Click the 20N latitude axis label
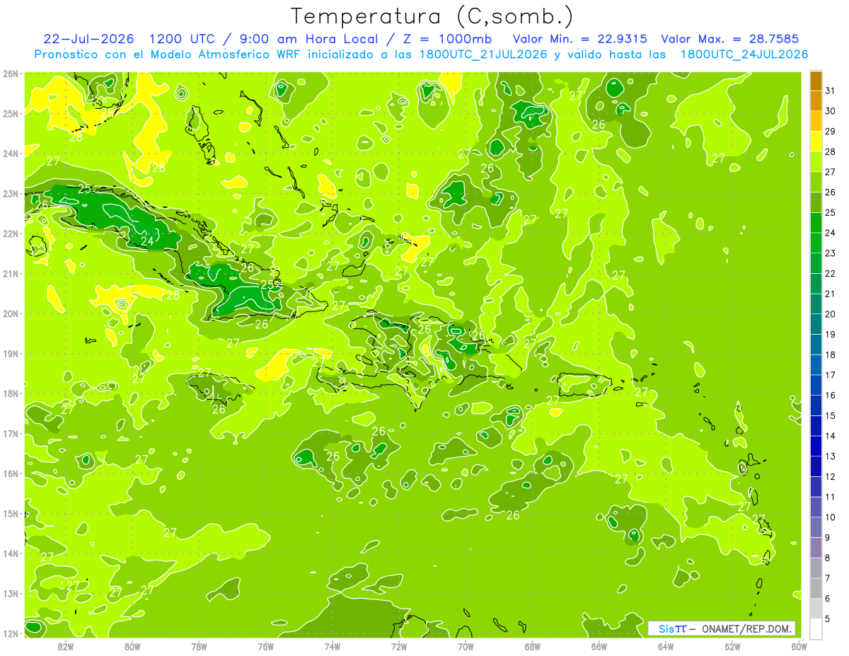 pyautogui.click(x=10, y=313)
